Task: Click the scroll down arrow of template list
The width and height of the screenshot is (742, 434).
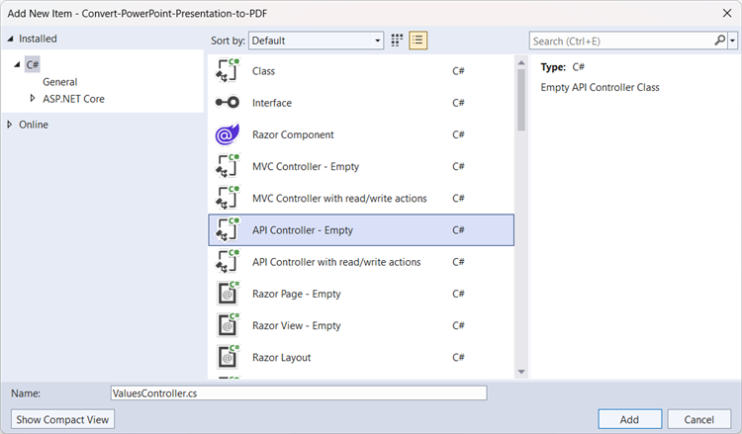Action: 521,372
